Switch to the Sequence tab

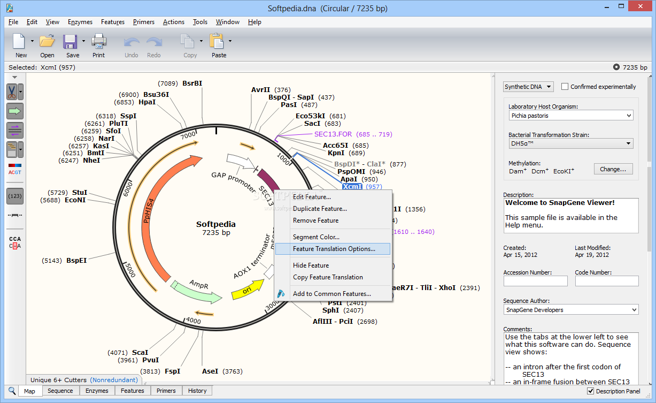tap(60, 391)
